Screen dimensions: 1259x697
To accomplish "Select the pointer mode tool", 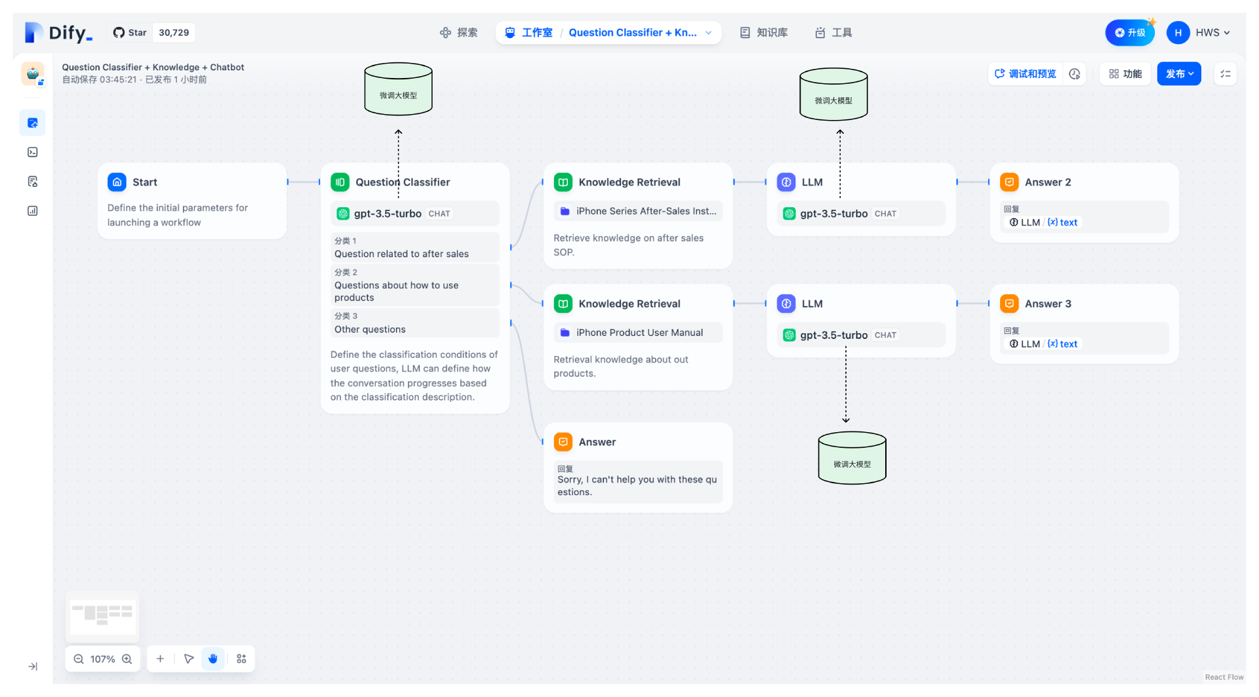I will point(189,659).
